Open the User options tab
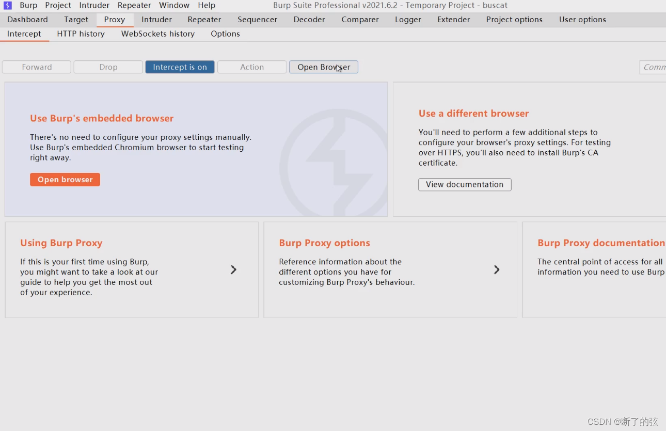Image resolution: width=666 pixels, height=431 pixels. coord(582,20)
